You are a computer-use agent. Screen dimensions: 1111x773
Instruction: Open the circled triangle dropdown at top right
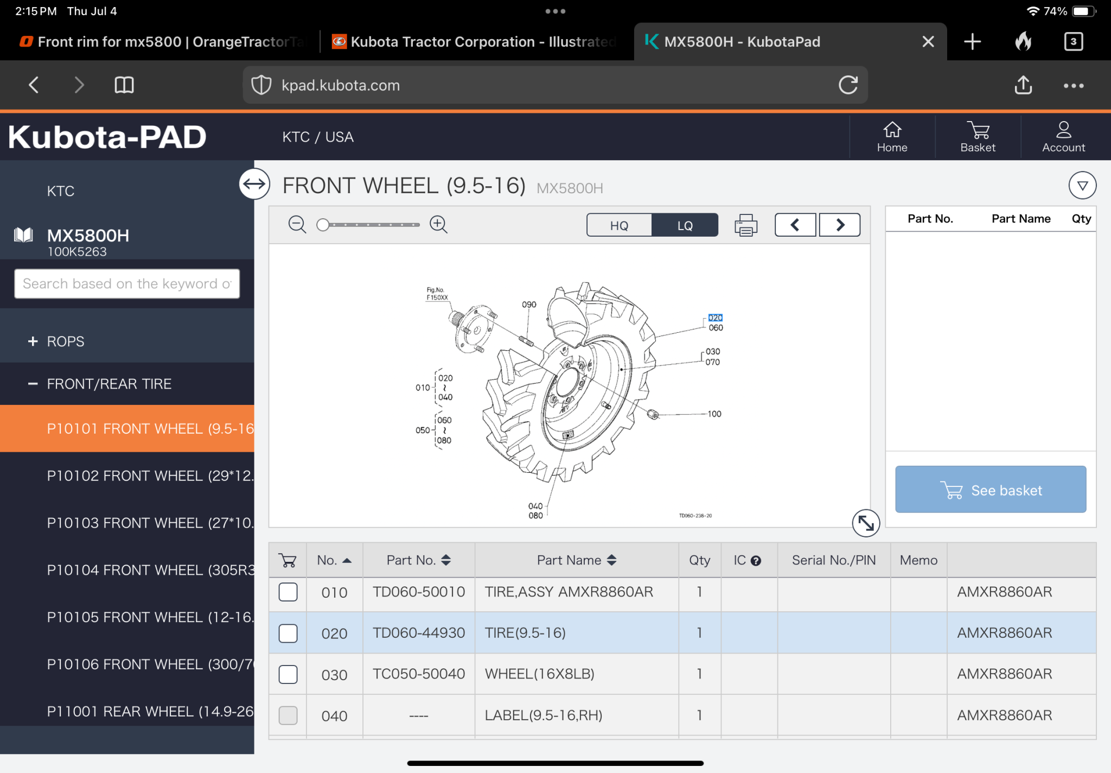1082,186
